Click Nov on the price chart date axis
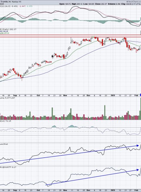This screenshot has width=141, height=192. point(65,95)
